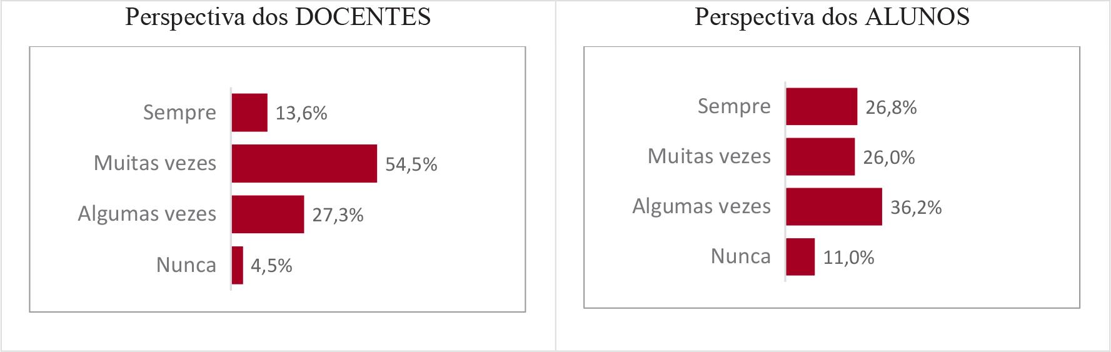The image size is (1111, 352).
Task: Select the Muitas vezes bar for DOCENTES
Action: (304, 164)
